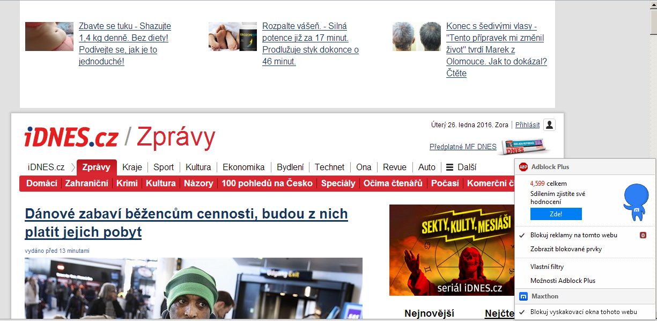657x321 pixels.
Task: Toggle Blokuj reklamy na tomto webu
Action: tap(573, 235)
